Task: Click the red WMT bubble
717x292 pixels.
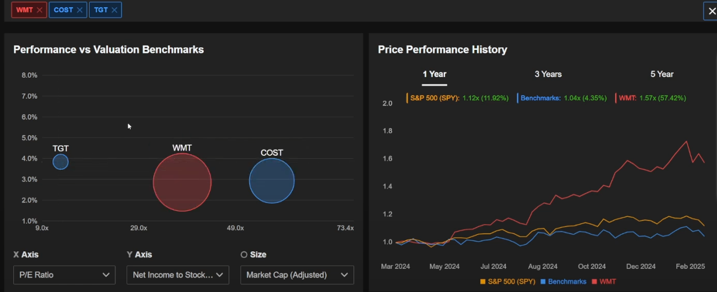Action: click(182, 182)
